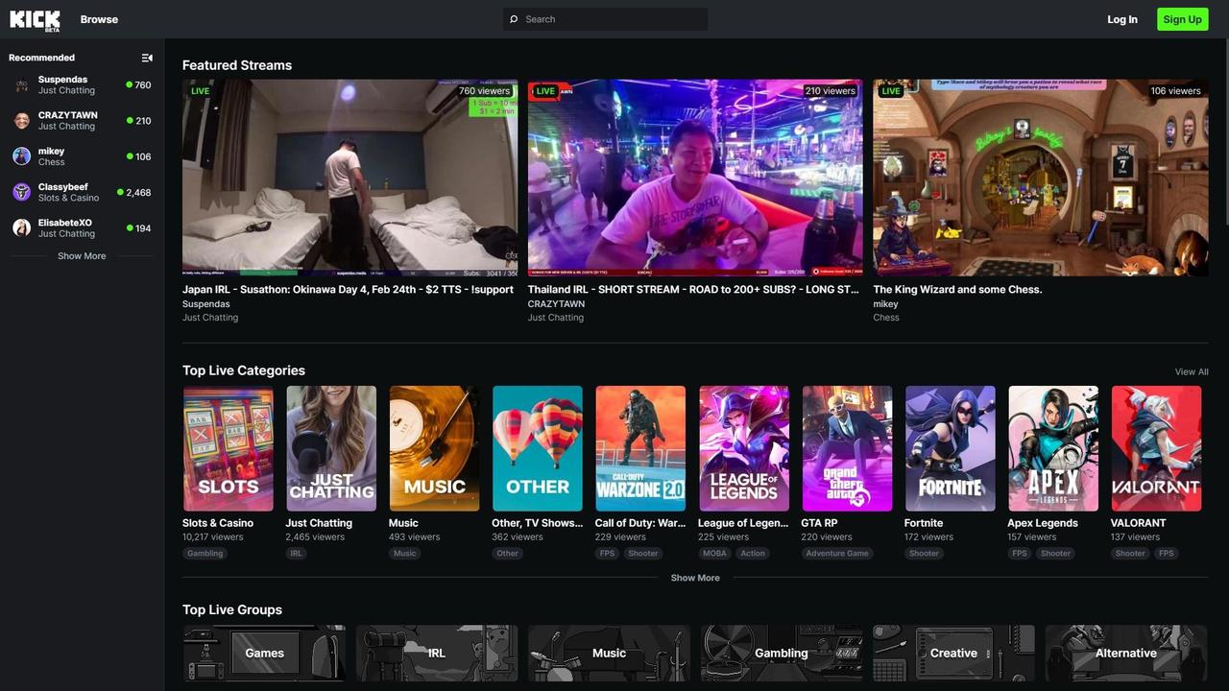Open Slots & Casino category title text

pyautogui.click(x=218, y=523)
